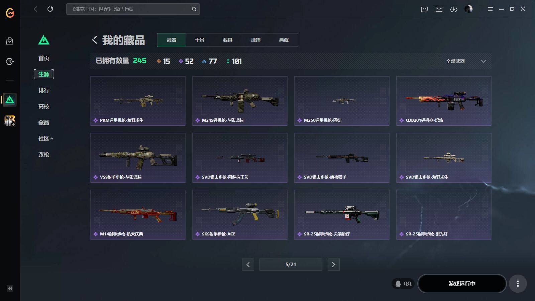Click the QQ button
535x301 pixels.
[403, 284]
